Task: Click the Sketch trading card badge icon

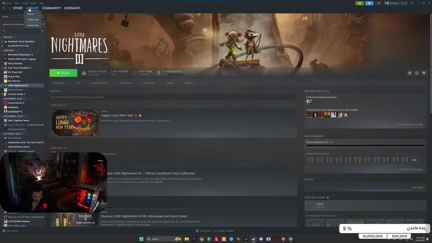Action: (x=309, y=205)
